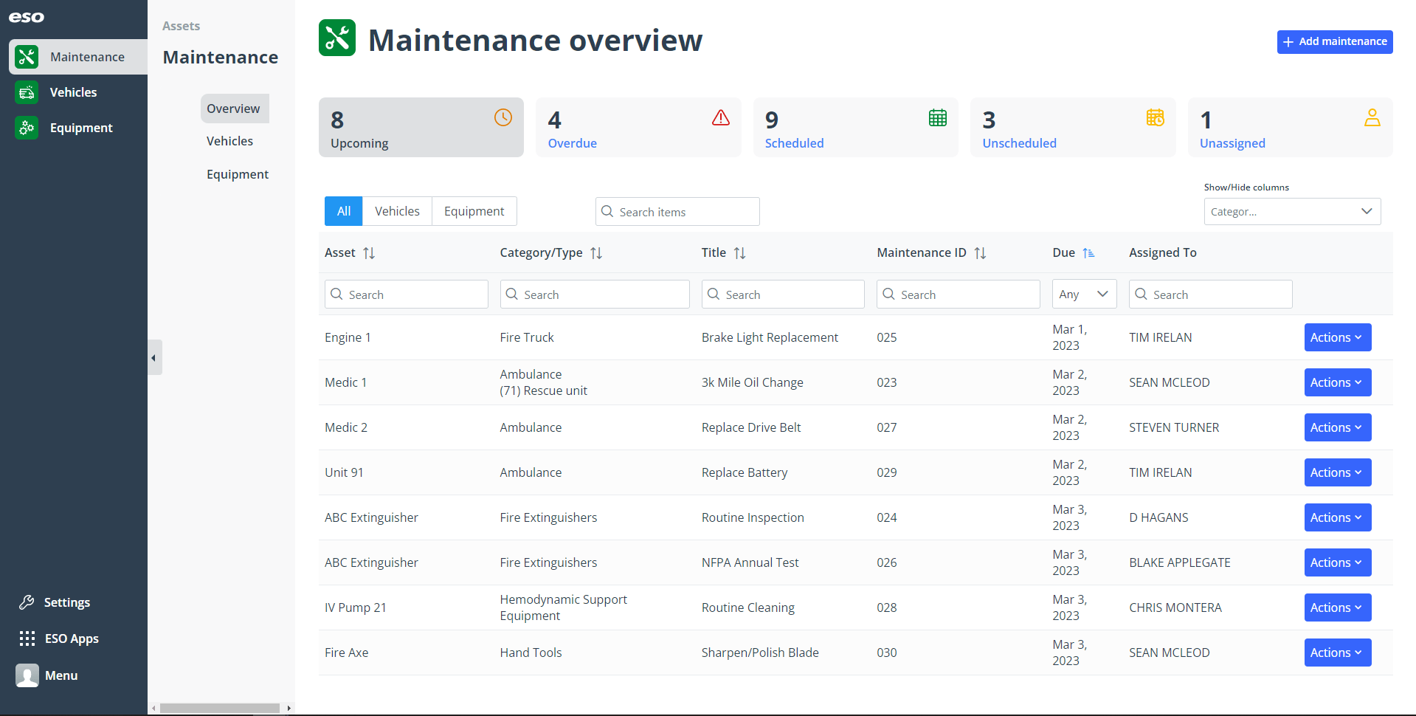Image resolution: width=1416 pixels, height=716 pixels.
Task: Open Maintenance from the sidebar
Action: coord(78,57)
